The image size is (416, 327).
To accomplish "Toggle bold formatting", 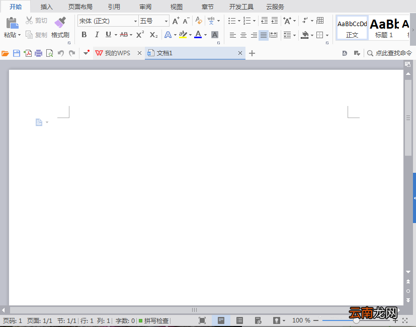I will tap(84, 35).
